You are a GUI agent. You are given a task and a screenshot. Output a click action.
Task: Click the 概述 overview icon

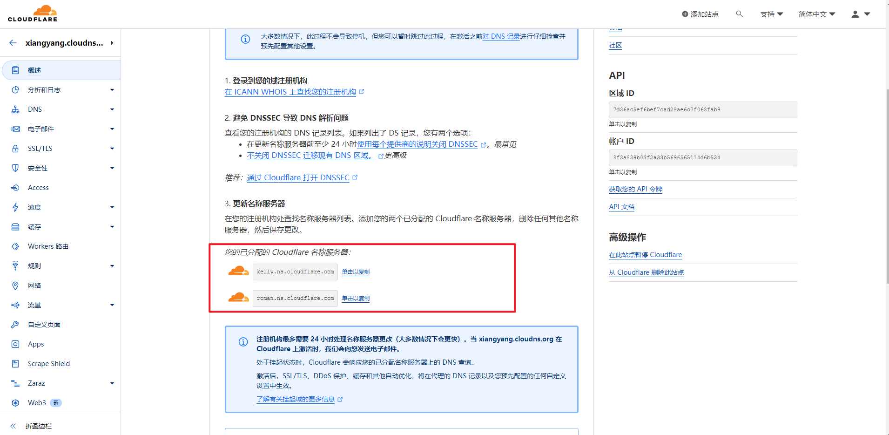15,70
